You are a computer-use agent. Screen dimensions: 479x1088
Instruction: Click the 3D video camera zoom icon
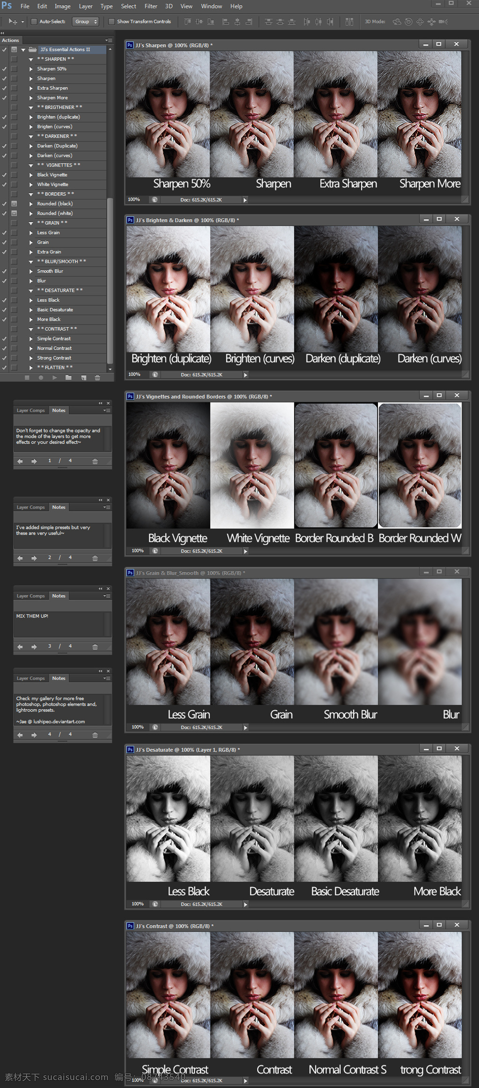coord(443,22)
